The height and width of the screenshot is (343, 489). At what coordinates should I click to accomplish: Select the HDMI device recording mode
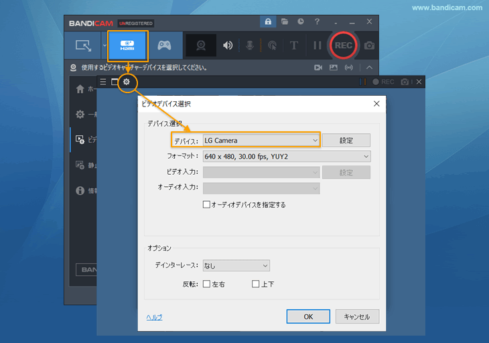(127, 46)
